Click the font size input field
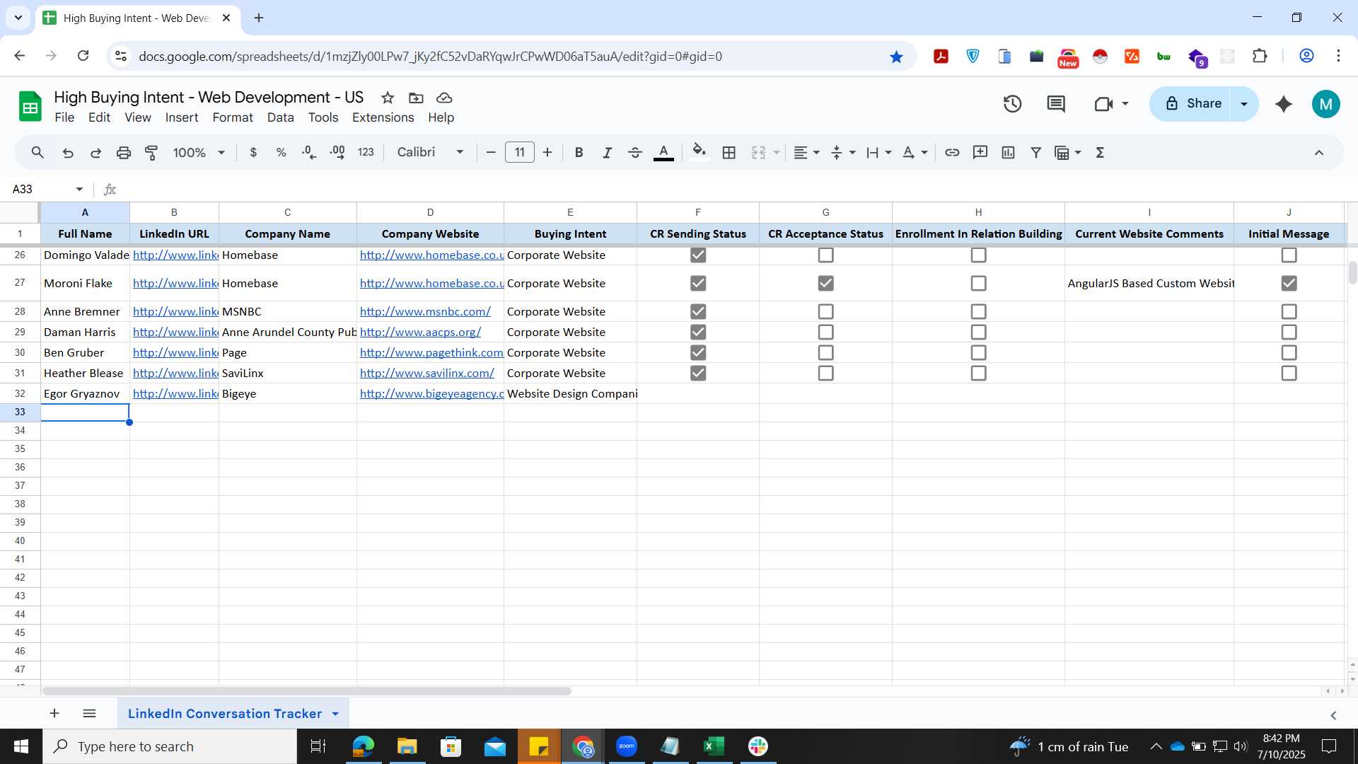This screenshot has width=1358, height=764. 520,152
